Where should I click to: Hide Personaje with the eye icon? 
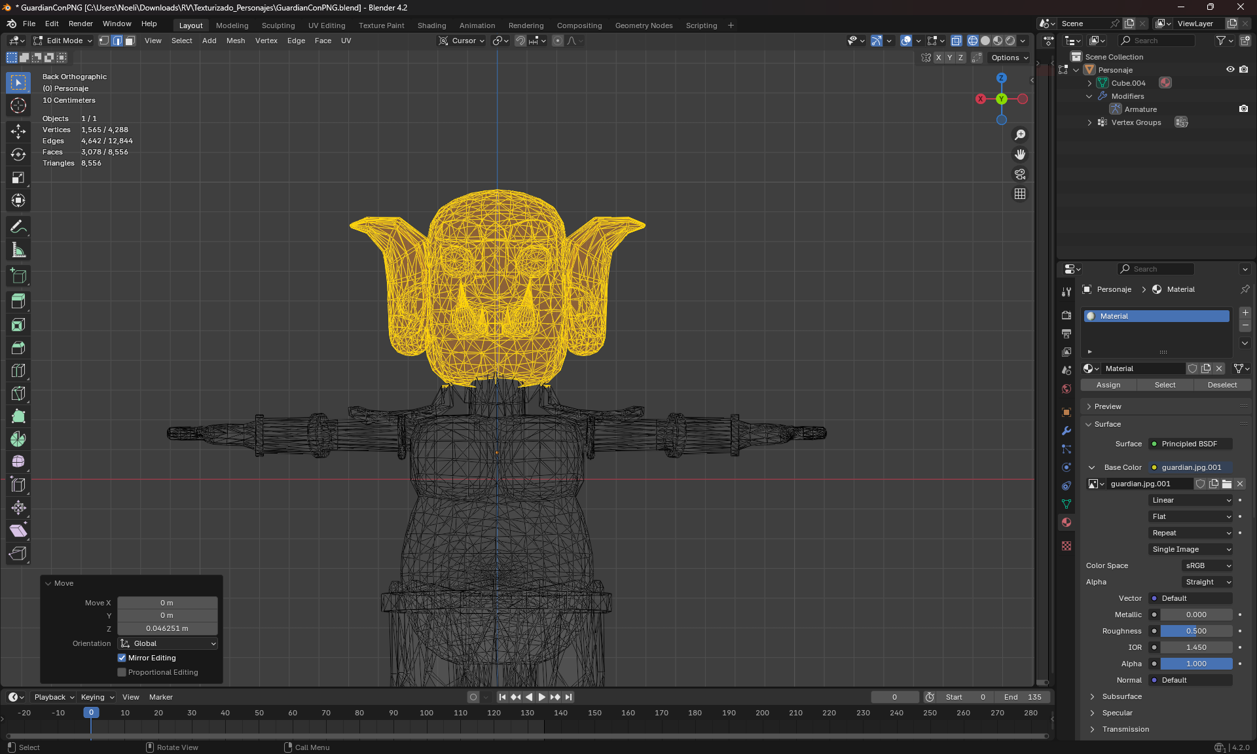coord(1230,69)
